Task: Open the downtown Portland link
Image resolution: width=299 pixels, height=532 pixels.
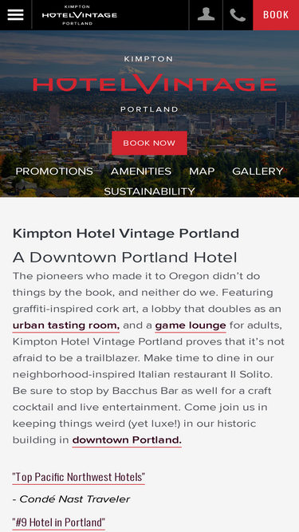Action: pos(127,440)
